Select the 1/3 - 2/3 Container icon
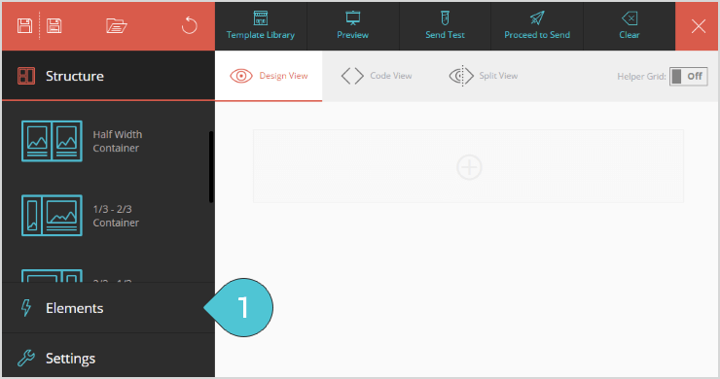 [52, 215]
